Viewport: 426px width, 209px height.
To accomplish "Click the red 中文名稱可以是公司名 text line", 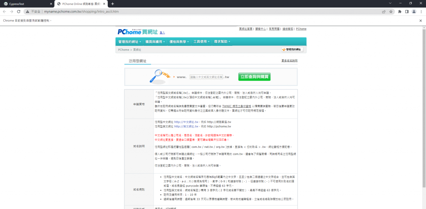I will 194,135.
